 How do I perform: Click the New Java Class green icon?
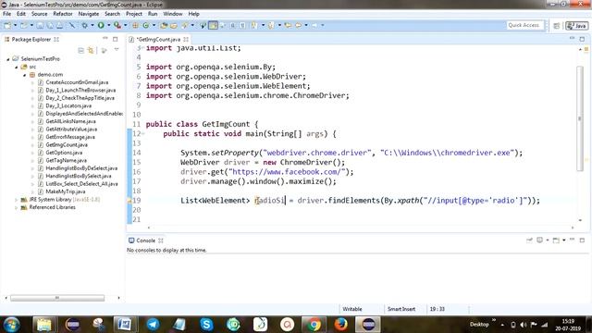pos(146,25)
